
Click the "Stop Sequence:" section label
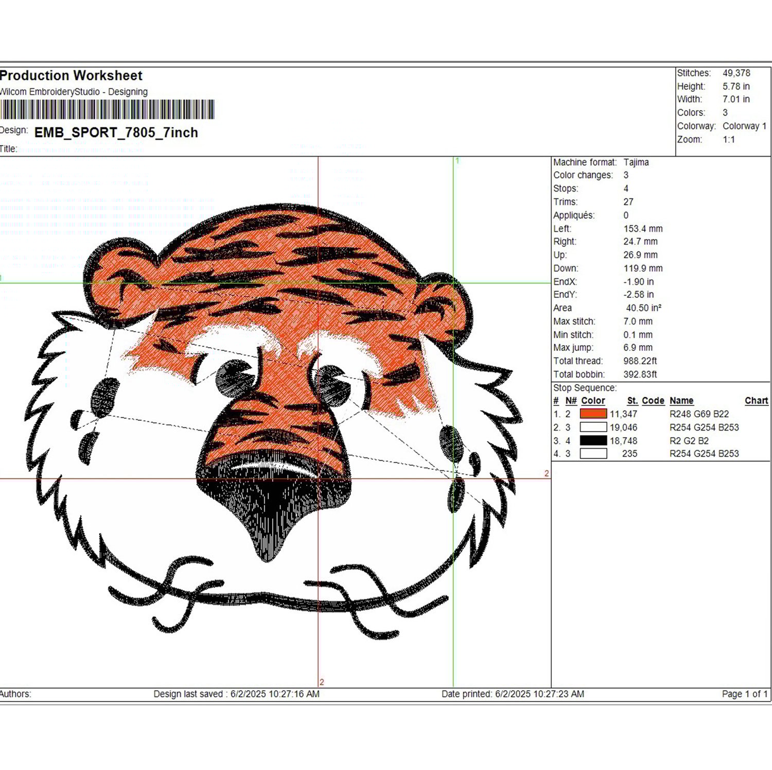coord(585,388)
